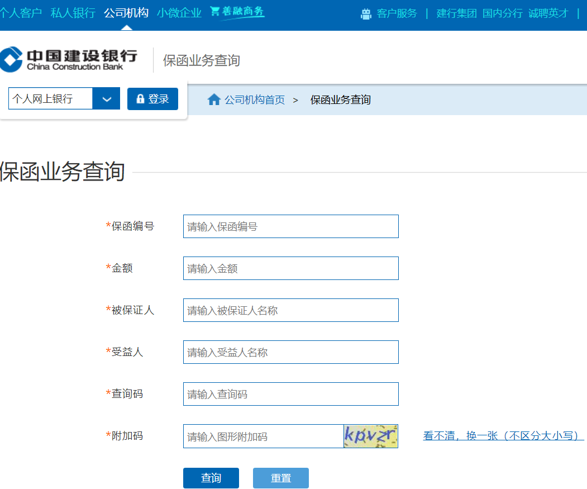Switch to the 个人客户 tab
This screenshot has width=587, height=489.
point(21,13)
